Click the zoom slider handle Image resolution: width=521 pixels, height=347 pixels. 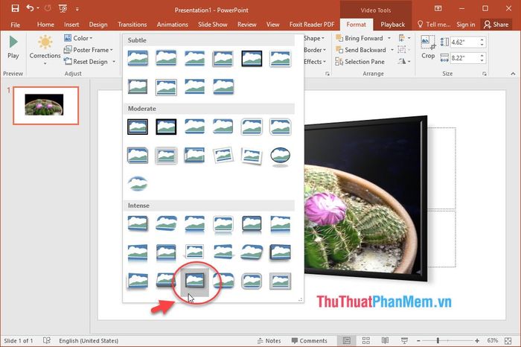click(x=438, y=341)
